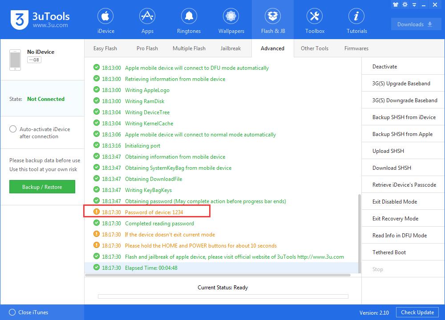Image resolution: width=445 pixels, height=320 pixels.
Task: Open the Toolbox wrench icon
Action: click(x=315, y=16)
